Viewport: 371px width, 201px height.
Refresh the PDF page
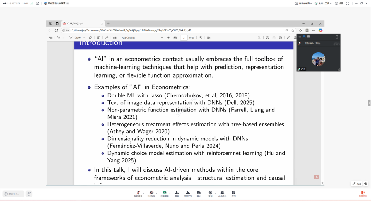pyautogui.click(x=57, y=30)
